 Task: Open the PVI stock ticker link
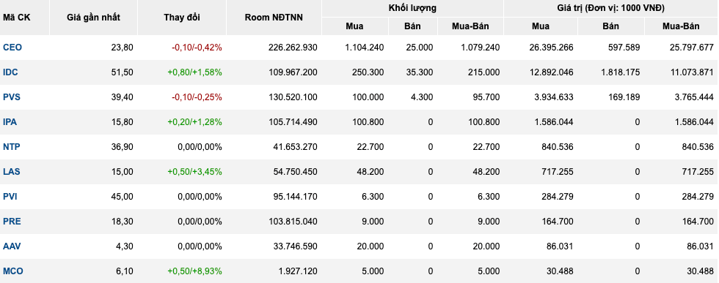[10, 197]
